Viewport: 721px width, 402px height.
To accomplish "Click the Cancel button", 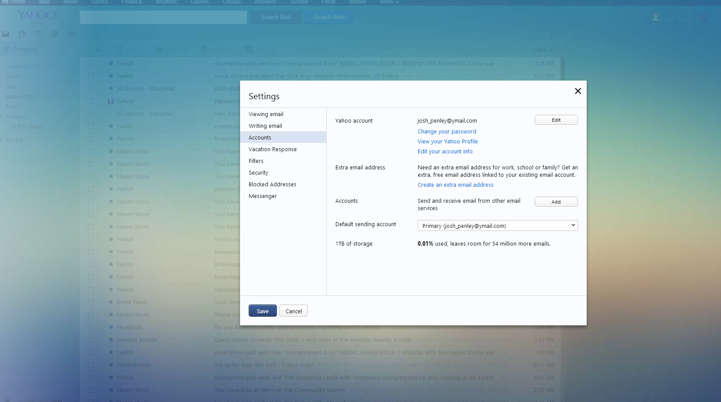I will [294, 311].
